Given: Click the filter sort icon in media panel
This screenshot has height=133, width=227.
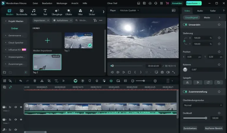Looking at the screenshot, I should [x=95, y=21].
